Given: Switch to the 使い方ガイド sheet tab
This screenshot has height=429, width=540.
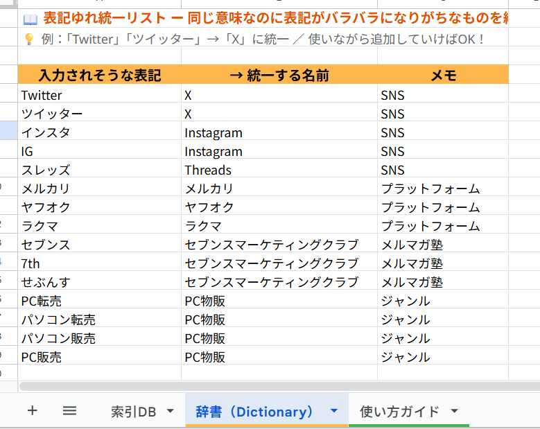Looking at the screenshot, I should click(x=399, y=412).
